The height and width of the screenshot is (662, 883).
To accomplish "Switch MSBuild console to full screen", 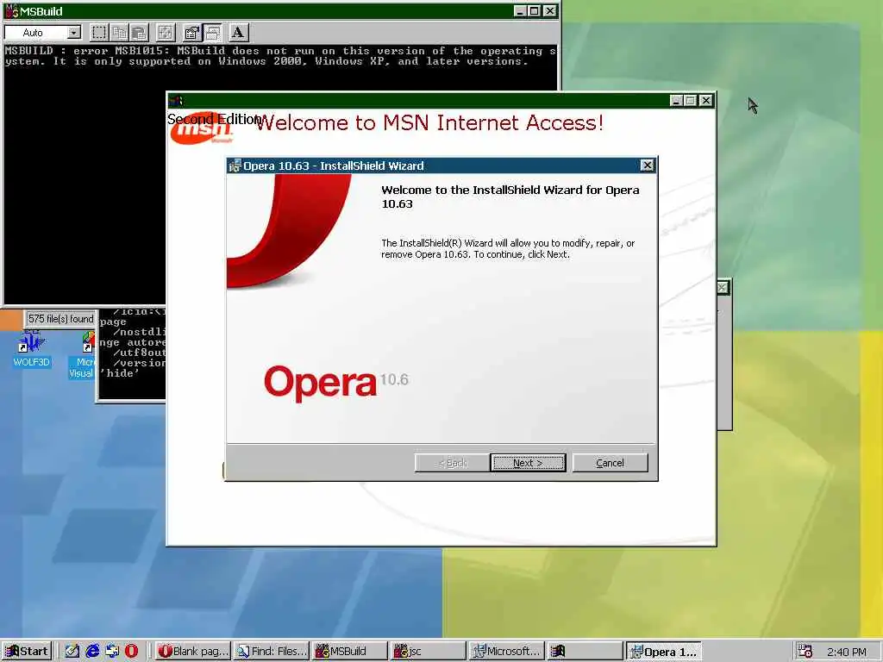I will click(166, 33).
